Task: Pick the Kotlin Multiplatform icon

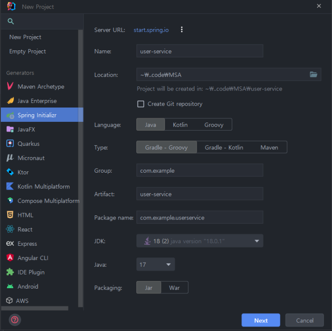Action: (x=10, y=186)
